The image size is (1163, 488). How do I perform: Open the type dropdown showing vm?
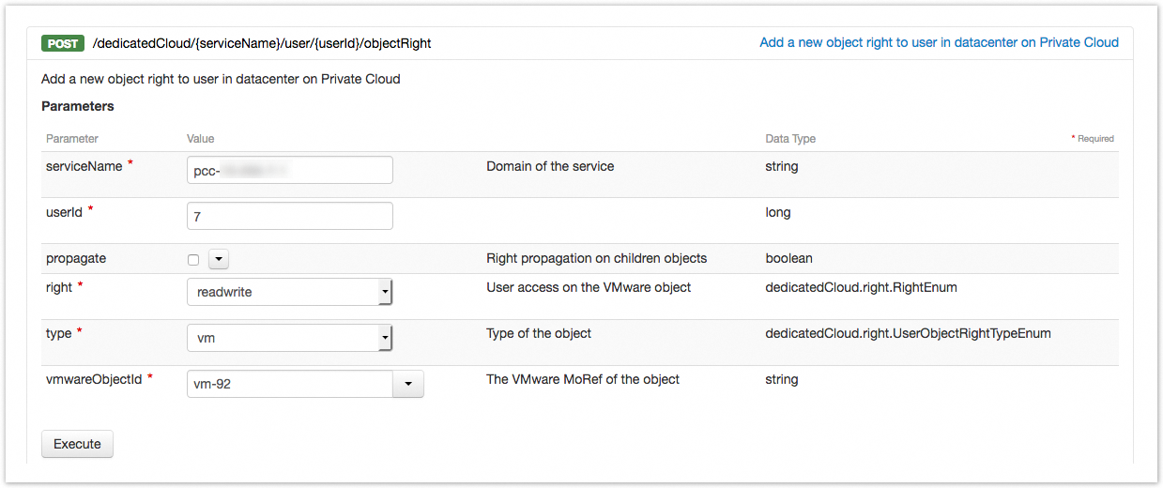(289, 338)
